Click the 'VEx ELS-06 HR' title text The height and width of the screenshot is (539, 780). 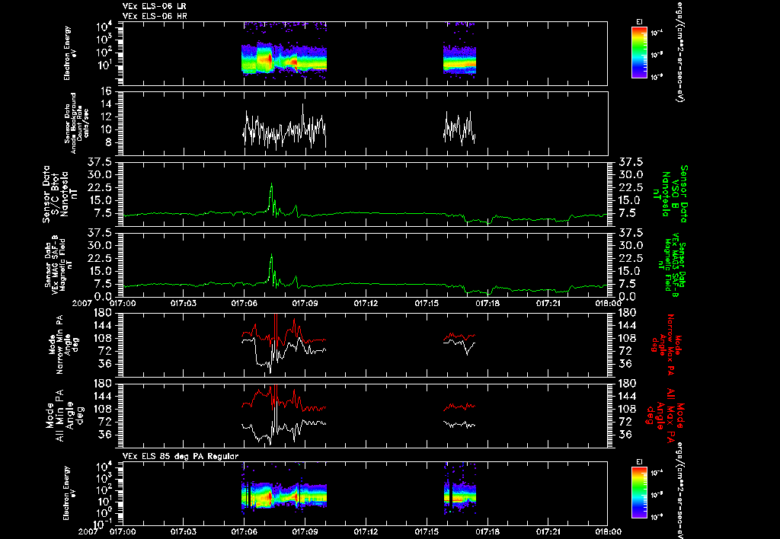[x=154, y=17]
